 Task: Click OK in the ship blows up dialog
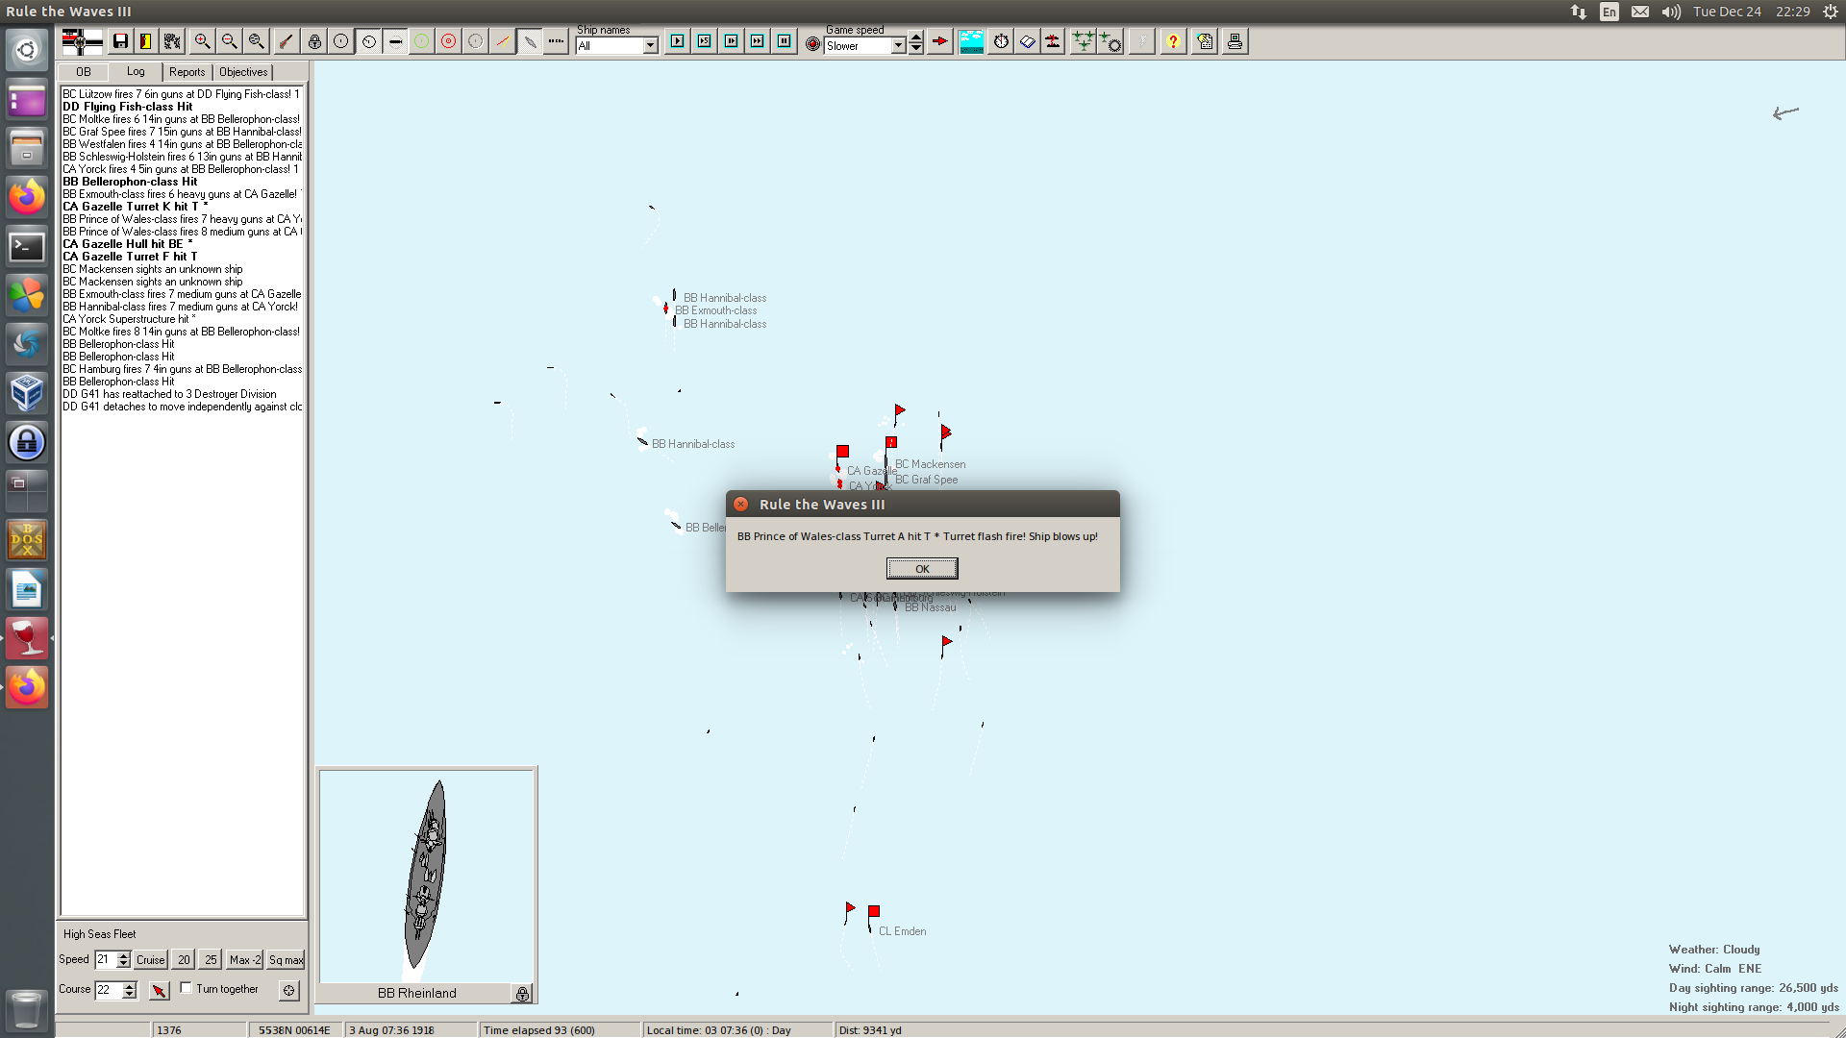[921, 569]
